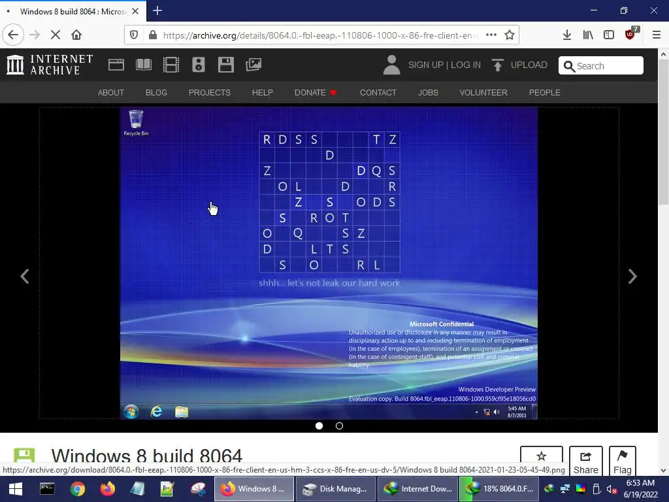Show site security padlock info
The height and width of the screenshot is (502, 669).
click(x=153, y=35)
